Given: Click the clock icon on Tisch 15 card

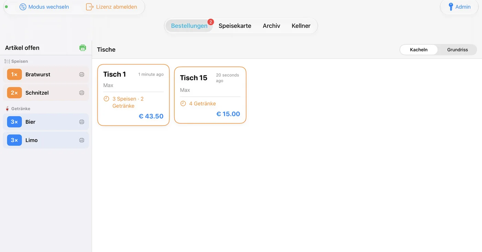Looking at the screenshot, I should point(183,103).
